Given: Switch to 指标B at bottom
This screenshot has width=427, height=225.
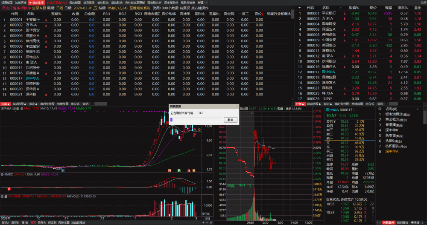Looking at the screenshot, I should pos(15,222).
